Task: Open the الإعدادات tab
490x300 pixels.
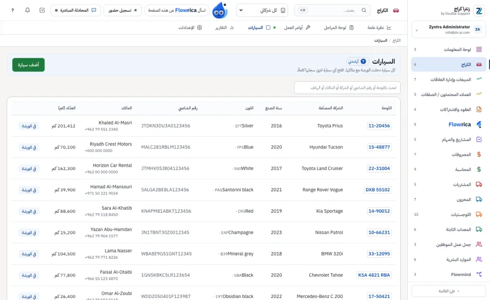Action: pyautogui.click(x=190, y=28)
